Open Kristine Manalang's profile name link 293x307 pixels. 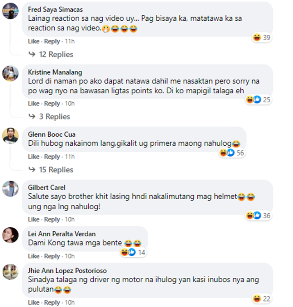(x=55, y=72)
